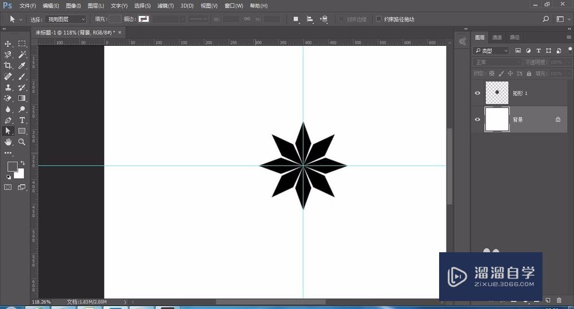
Task: Switch to the 通道 tab
Action: click(x=497, y=37)
